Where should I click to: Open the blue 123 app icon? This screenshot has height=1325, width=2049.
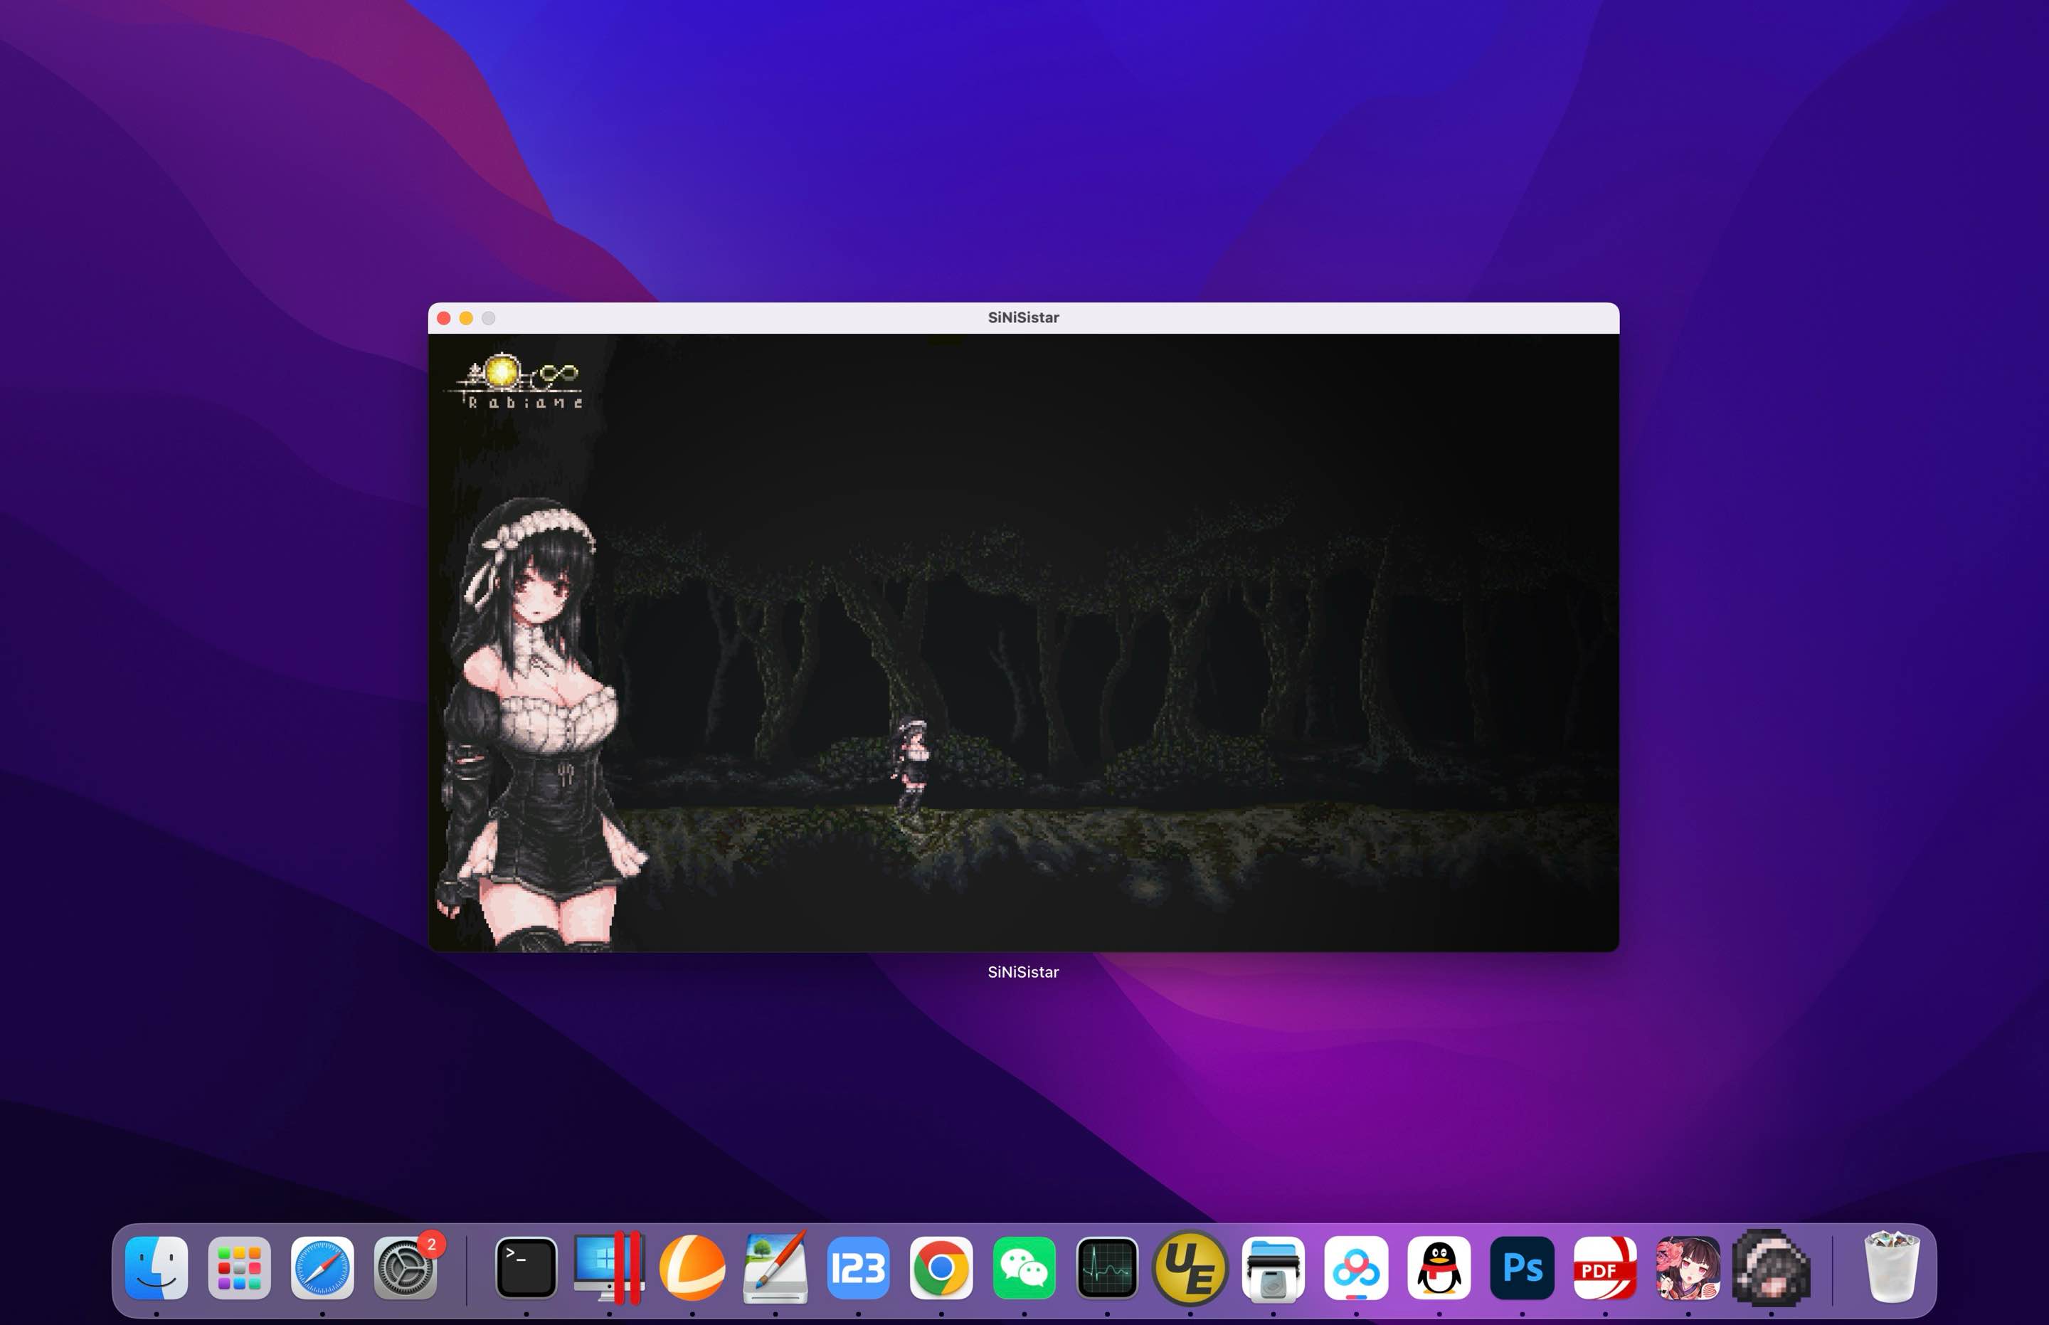click(x=859, y=1267)
